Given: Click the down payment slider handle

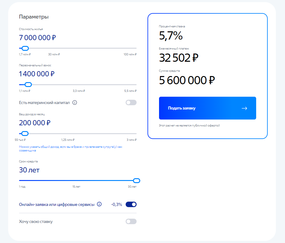Looking at the screenshot, I should pos(28,85).
